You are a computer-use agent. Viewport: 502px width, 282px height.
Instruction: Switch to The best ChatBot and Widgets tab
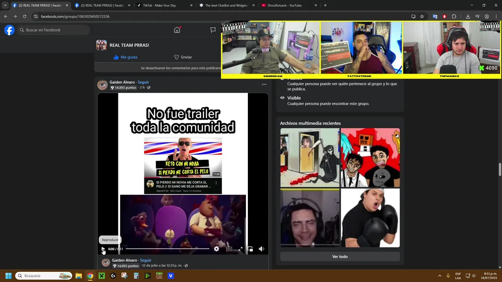226,5
